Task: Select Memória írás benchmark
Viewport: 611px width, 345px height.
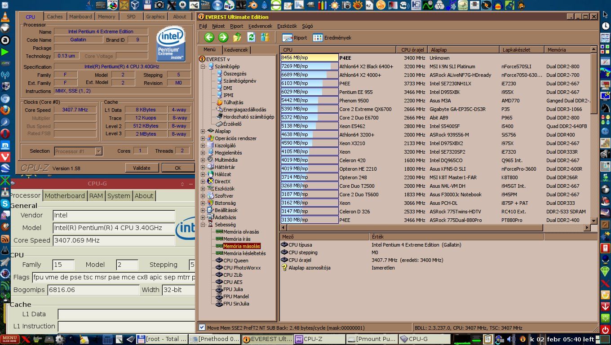Action: click(x=237, y=239)
